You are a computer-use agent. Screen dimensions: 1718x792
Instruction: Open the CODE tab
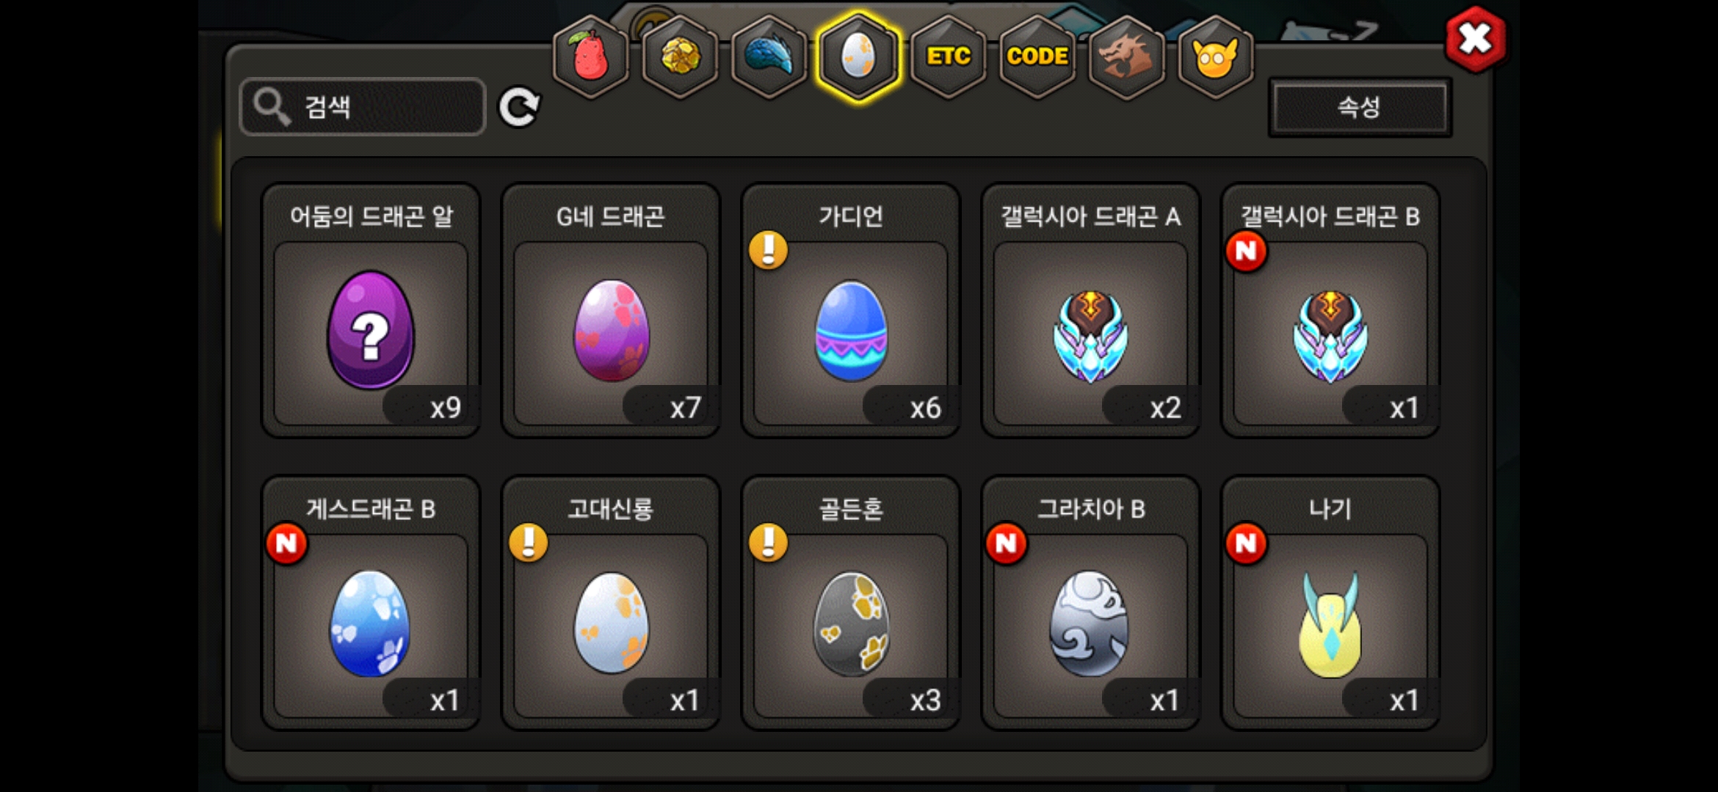[1037, 56]
